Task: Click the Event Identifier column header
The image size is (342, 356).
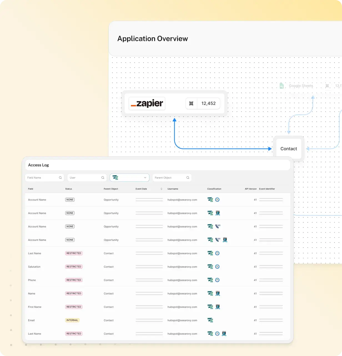Action: (x=267, y=189)
